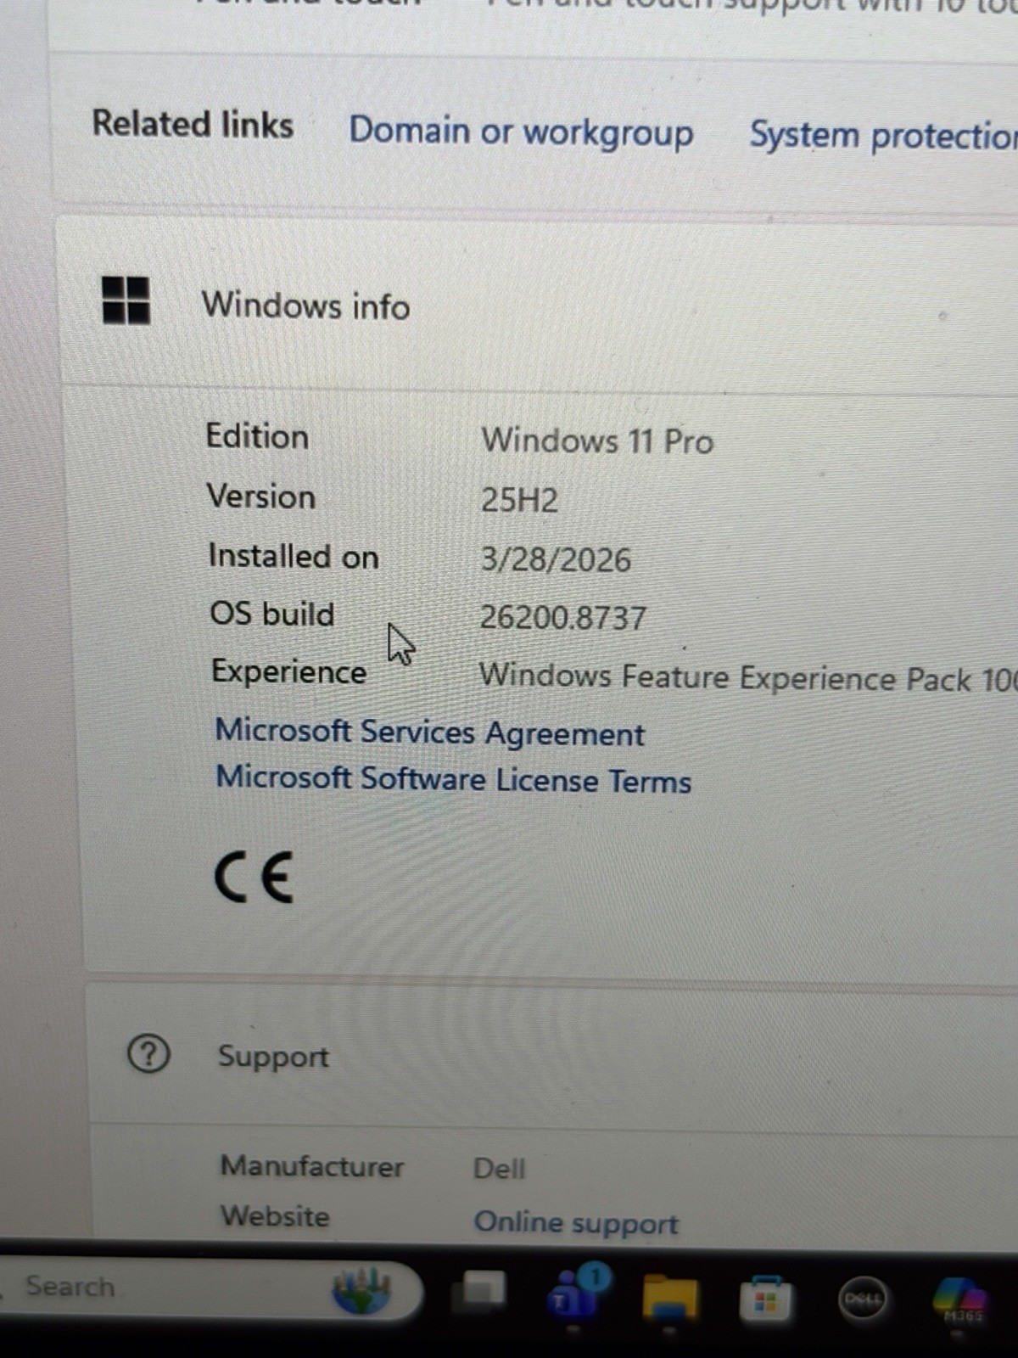The image size is (1018, 1358).
Task: Select the Windows 11 Pro edition text
Action: point(597,441)
